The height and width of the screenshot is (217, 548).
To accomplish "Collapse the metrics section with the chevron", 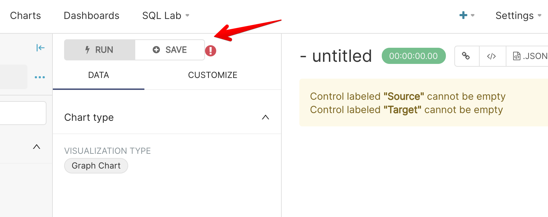I will (x=36, y=147).
